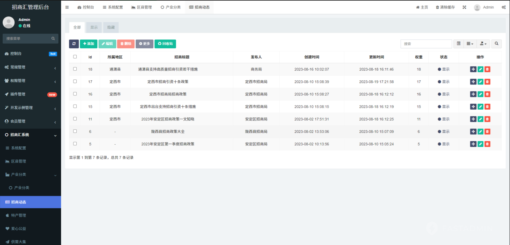Toggle the sidebar hamburger menu icon
This screenshot has width=510, height=245.
[67, 7]
